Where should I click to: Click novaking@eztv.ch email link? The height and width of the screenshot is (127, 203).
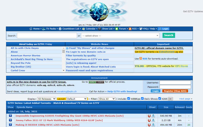pos(67,91)
